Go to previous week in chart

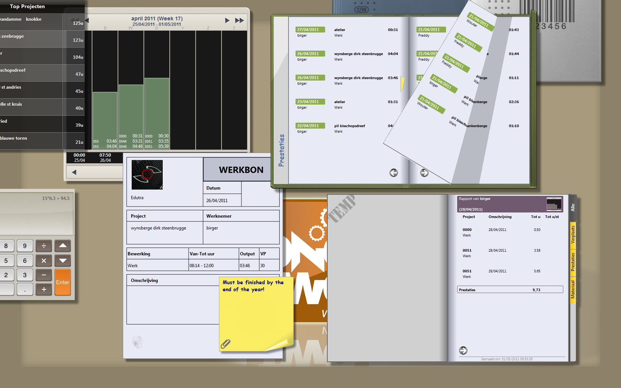pyautogui.click(x=87, y=20)
